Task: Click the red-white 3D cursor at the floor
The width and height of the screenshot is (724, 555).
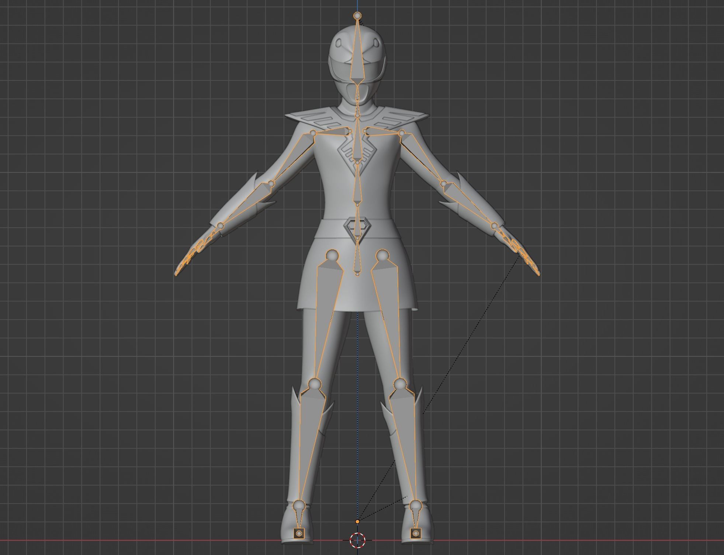Action: point(357,540)
